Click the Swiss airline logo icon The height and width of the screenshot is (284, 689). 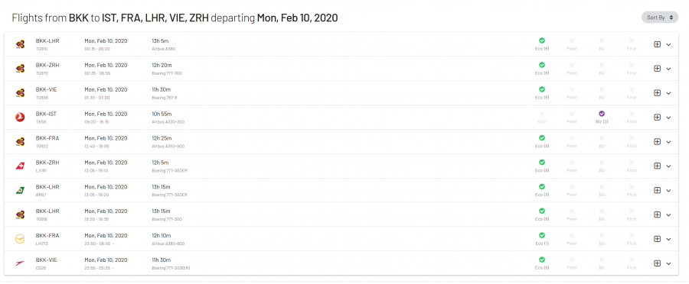20,166
